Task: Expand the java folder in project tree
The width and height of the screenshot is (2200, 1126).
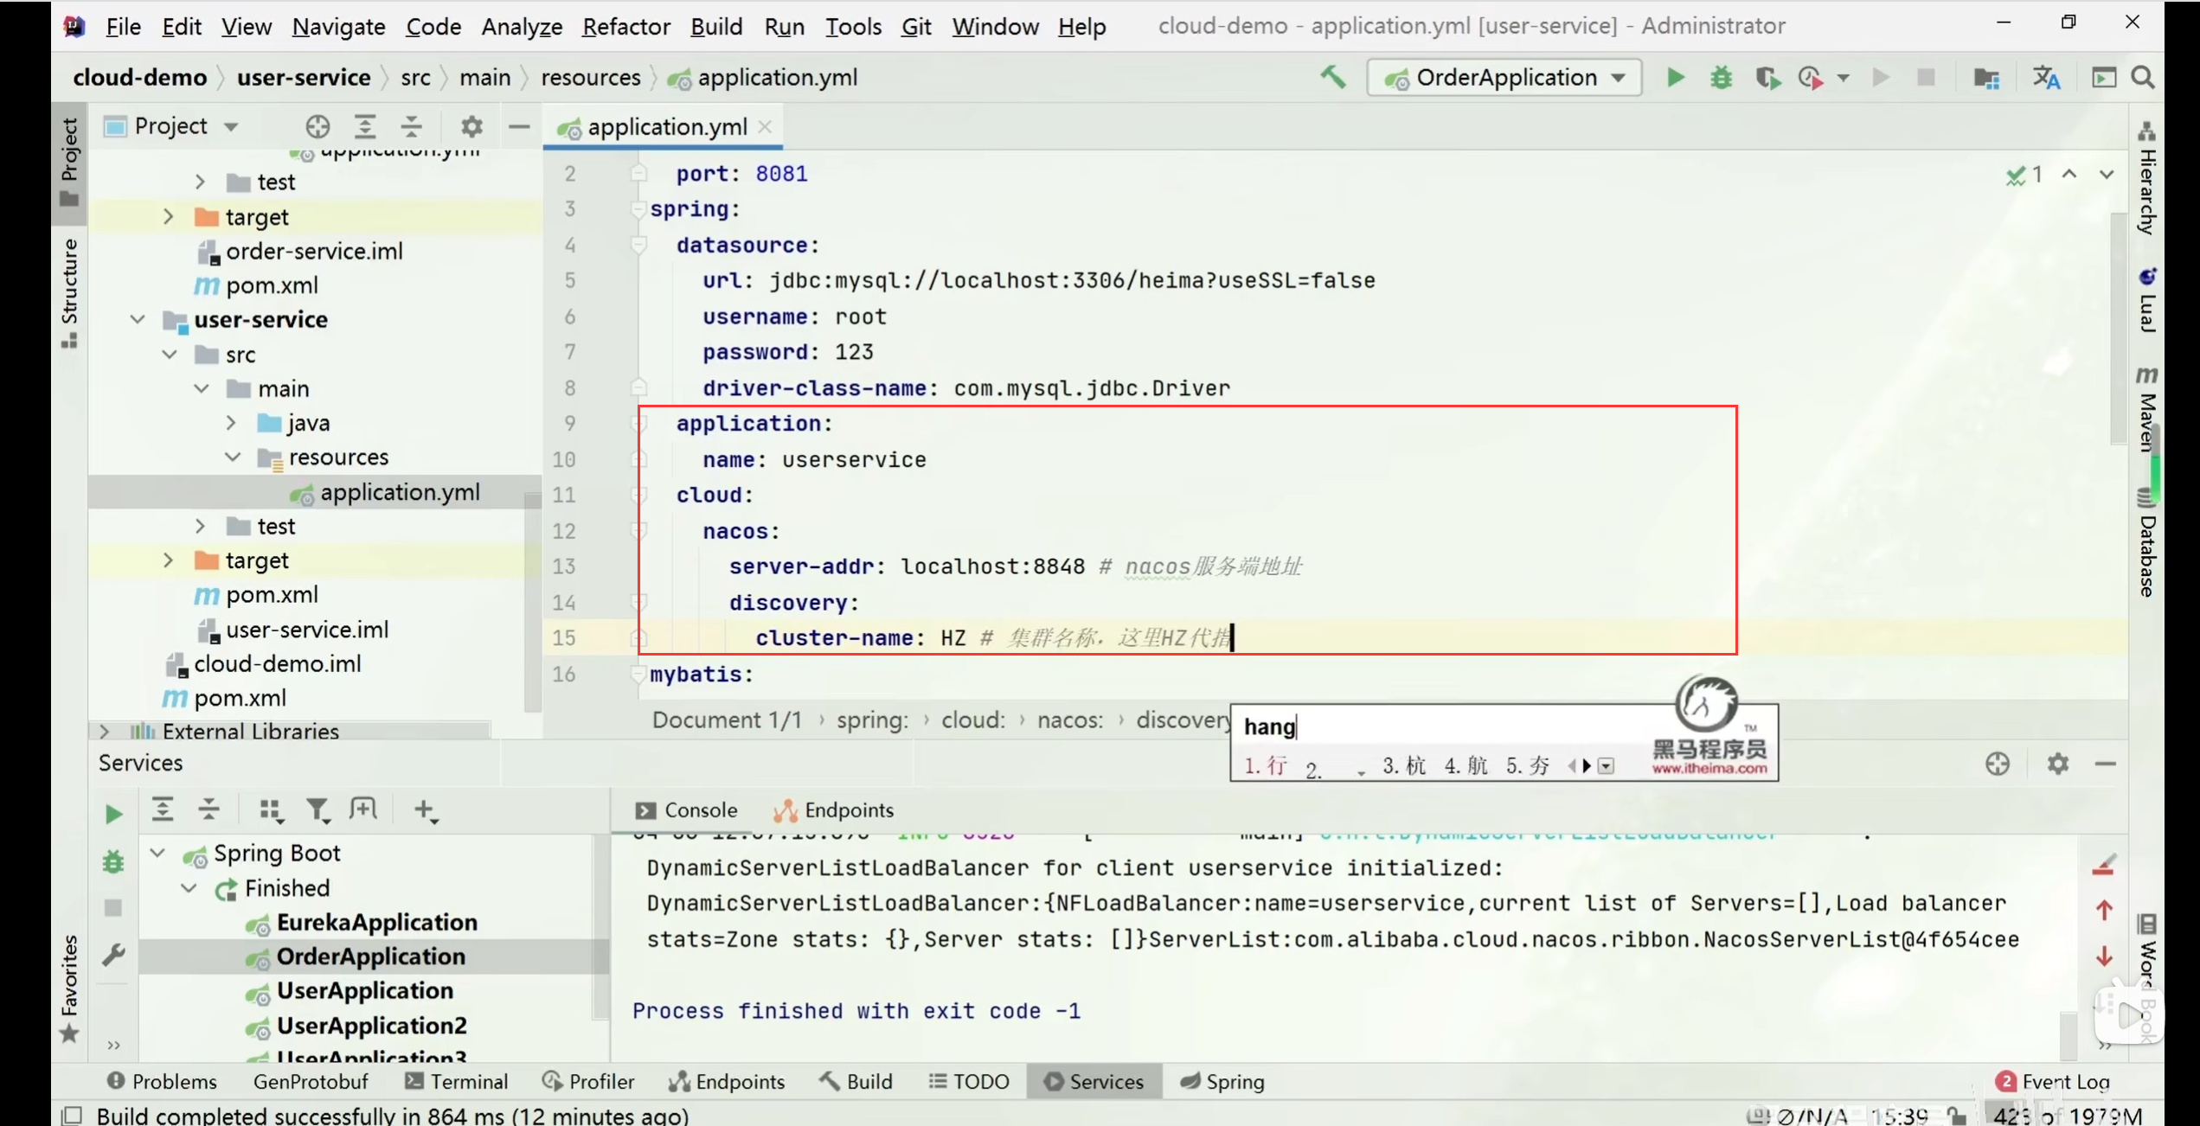Action: coord(231,423)
